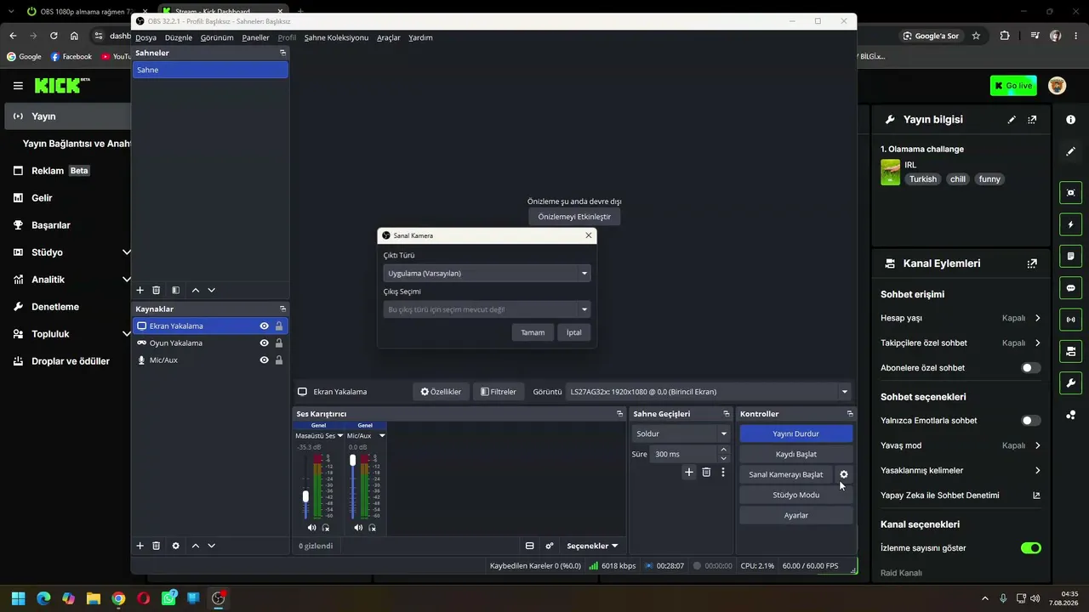Open Seçenekler dropdown in audio mixer
The height and width of the screenshot is (612, 1089).
click(592, 546)
